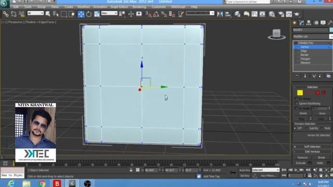Open the Group menu
This screenshot has width=333, height=187.
42,7
